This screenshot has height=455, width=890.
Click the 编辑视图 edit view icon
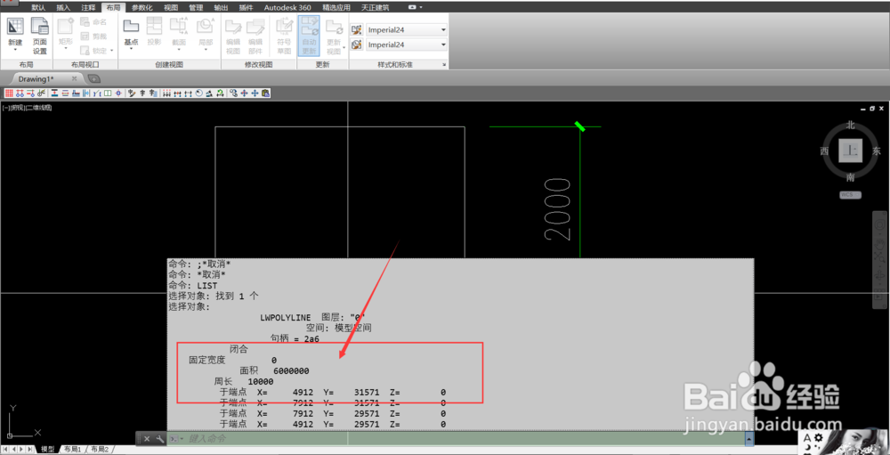232,27
